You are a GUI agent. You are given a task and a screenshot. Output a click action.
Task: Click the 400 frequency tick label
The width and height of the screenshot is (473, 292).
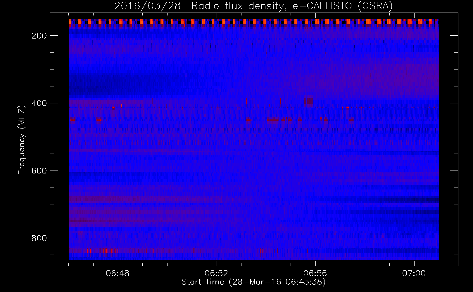39,103
